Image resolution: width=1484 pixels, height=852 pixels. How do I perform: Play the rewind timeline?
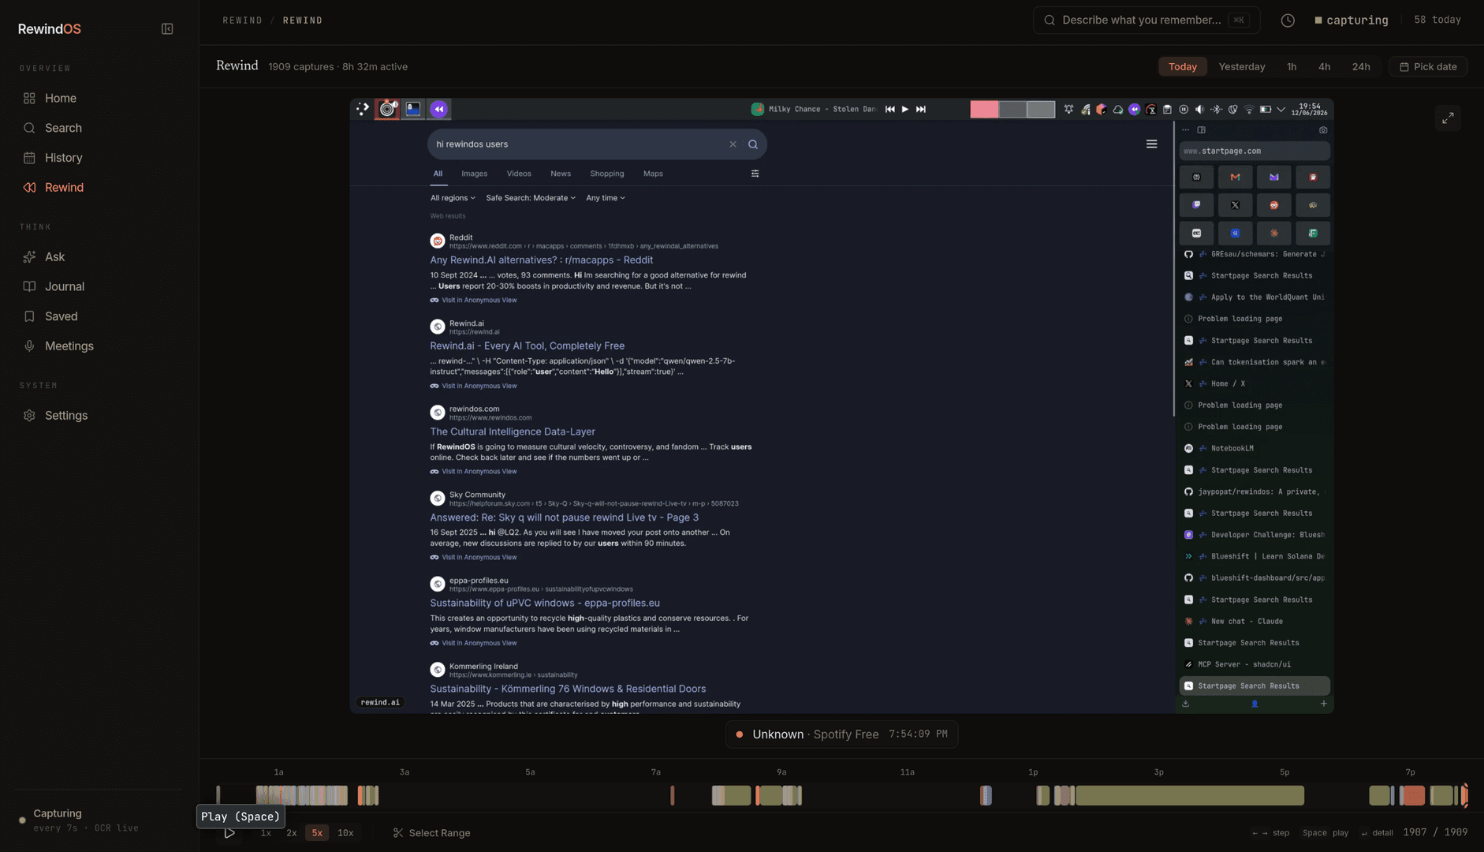coord(229,833)
